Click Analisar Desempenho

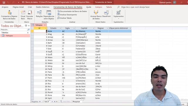[x=67, y=15]
